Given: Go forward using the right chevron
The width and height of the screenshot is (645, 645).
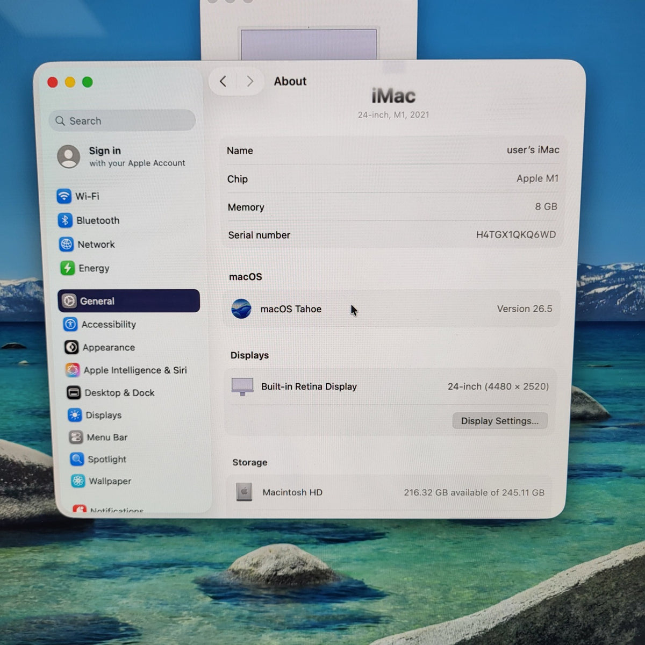Looking at the screenshot, I should point(250,81).
